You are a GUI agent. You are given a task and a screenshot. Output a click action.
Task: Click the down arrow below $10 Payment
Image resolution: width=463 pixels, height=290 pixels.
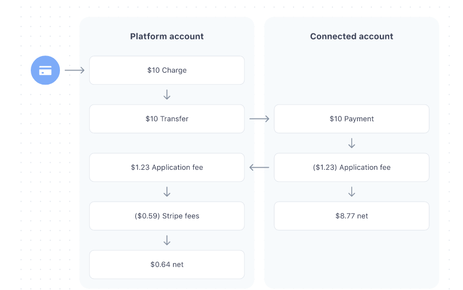pyautogui.click(x=352, y=143)
